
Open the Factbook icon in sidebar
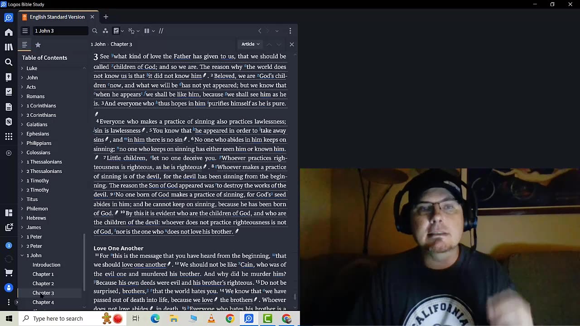9,77
